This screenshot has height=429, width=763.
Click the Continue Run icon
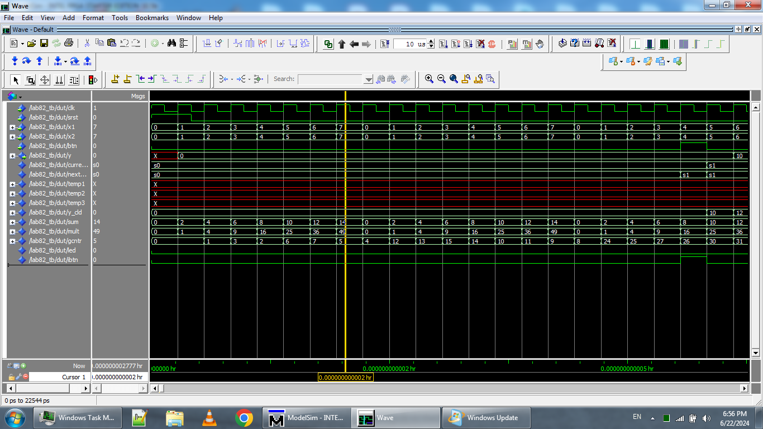[x=456, y=44]
